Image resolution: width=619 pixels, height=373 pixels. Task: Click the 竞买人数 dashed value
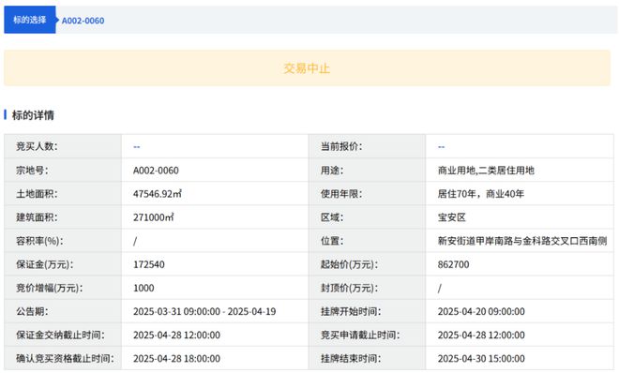pos(137,147)
